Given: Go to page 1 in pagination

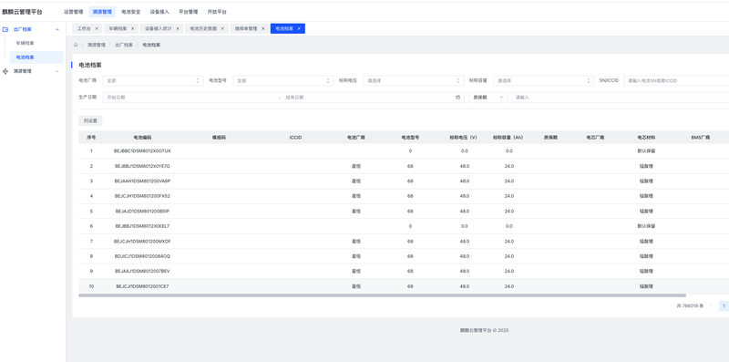Looking at the screenshot, I should [724, 305].
